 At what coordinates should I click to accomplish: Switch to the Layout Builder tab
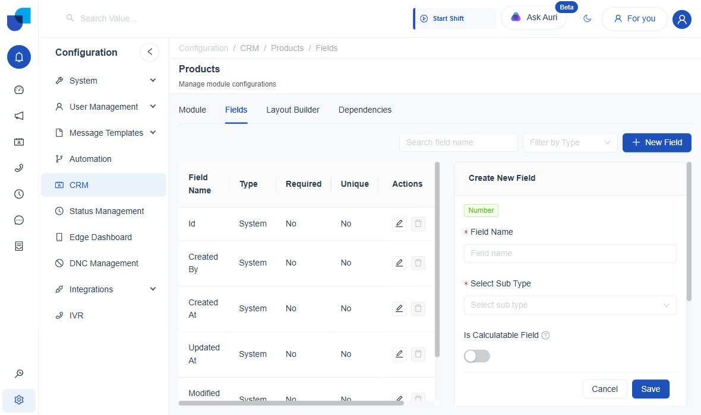pos(293,110)
